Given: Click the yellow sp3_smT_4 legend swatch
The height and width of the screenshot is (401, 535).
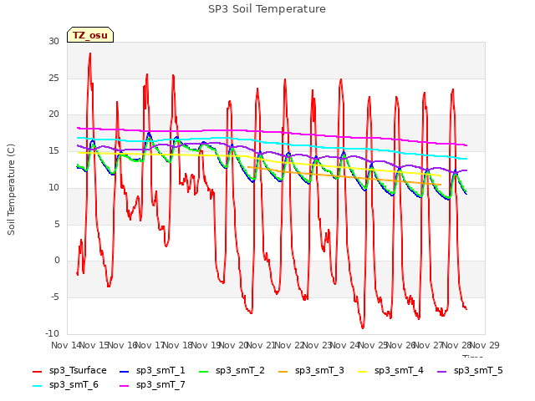Looking at the screenshot, I should 362,371.
